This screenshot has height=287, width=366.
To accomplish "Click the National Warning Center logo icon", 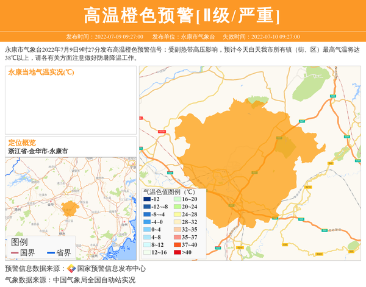I will pyautogui.click(x=71, y=269).
